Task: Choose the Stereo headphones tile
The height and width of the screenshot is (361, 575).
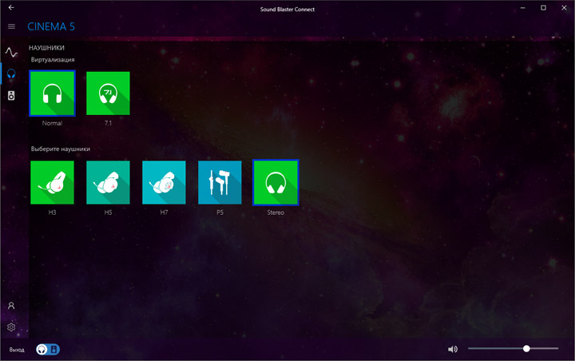Action: coord(276,182)
